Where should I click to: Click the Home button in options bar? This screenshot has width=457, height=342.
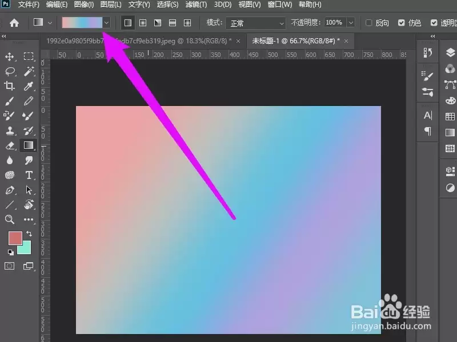pyautogui.click(x=14, y=23)
